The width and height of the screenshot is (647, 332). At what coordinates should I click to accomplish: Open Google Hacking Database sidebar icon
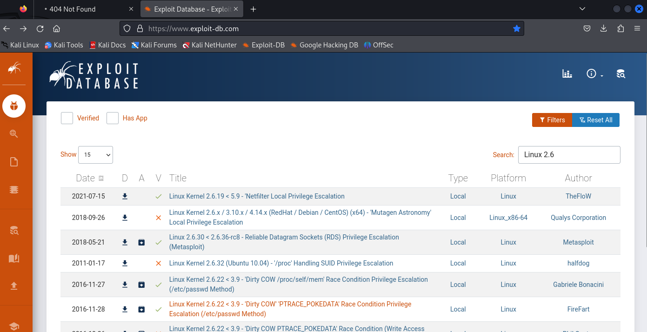[14, 134]
